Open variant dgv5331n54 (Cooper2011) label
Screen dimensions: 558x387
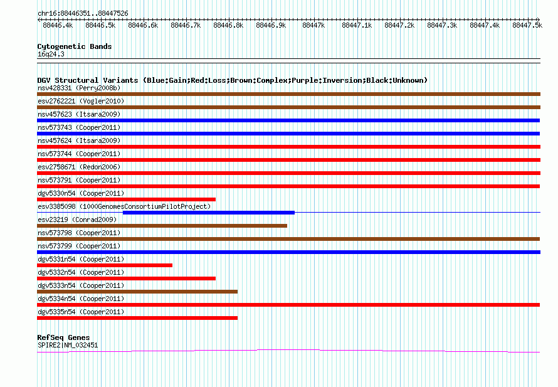pyautogui.click(x=81, y=259)
